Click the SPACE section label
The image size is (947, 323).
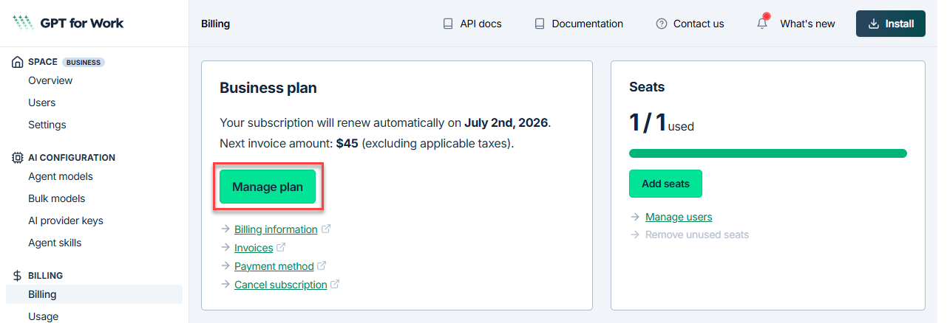point(43,62)
